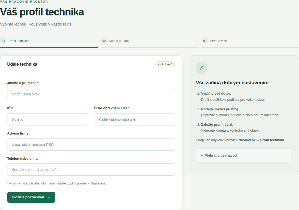Click the Adresa firmy input
The width and height of the screenshot is (299, 210).
click(91, 145)
